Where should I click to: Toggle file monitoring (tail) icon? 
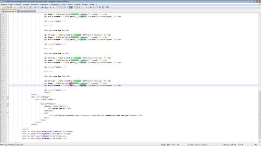coord(86,7)
